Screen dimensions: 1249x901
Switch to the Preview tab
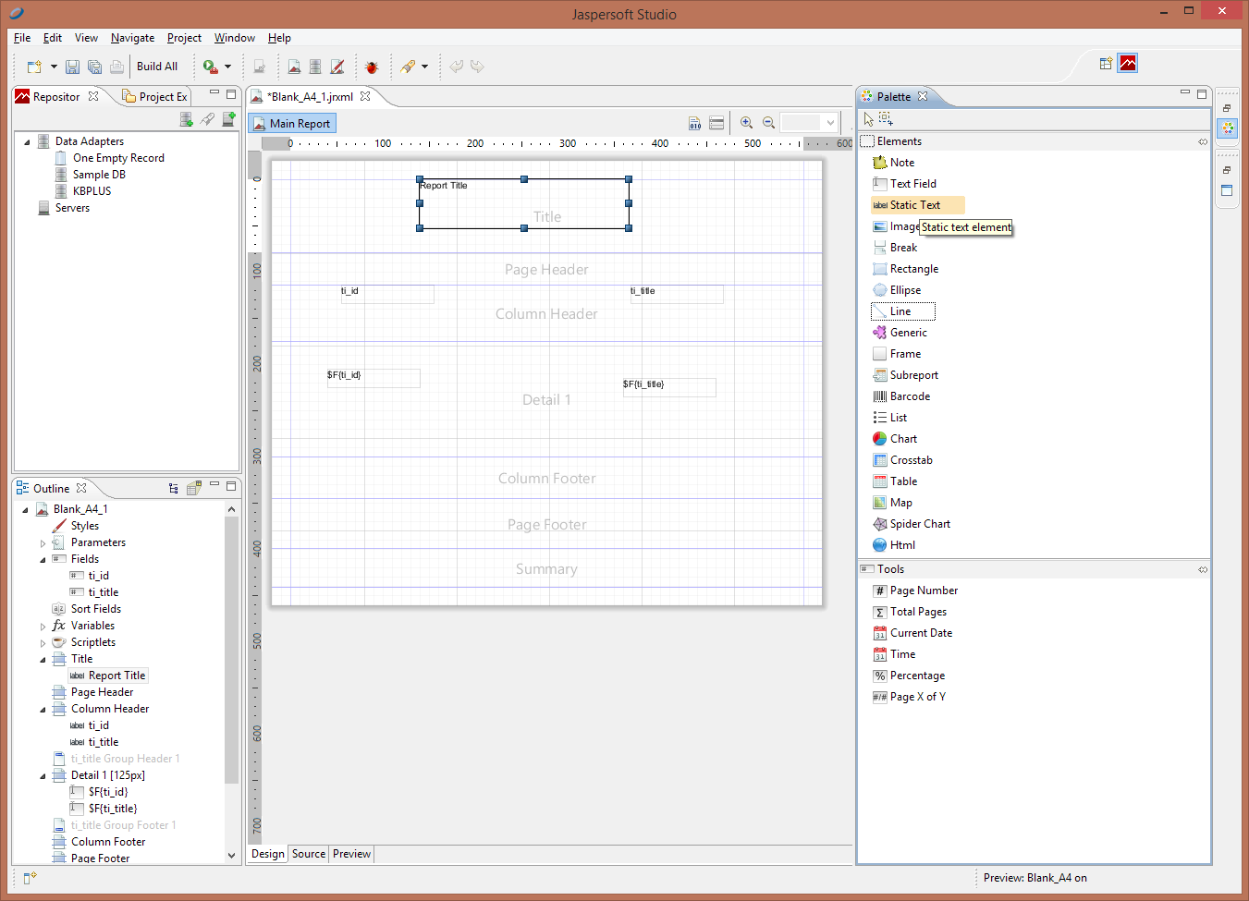(x=351, y=854)
